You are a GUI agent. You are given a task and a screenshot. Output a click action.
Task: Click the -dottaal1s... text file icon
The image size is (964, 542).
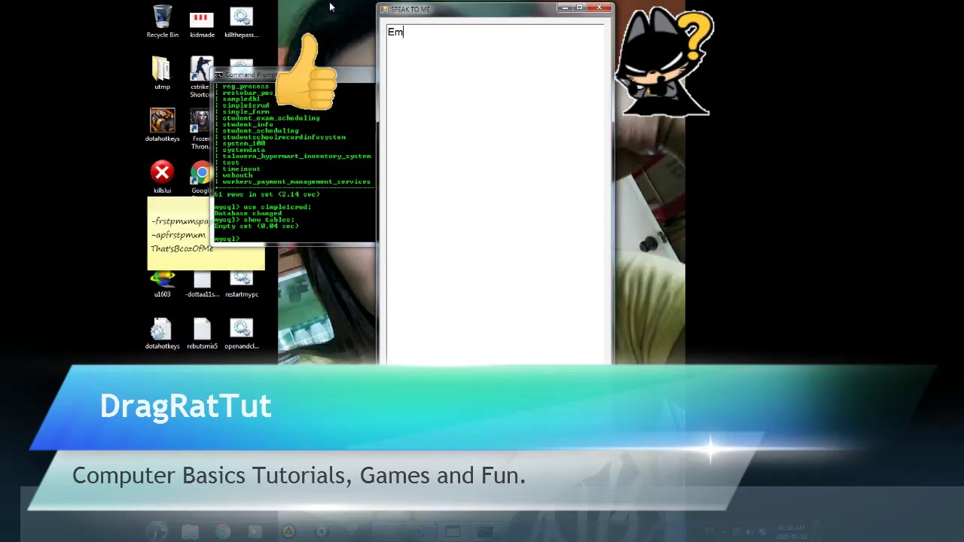click(x=202, y=285)
